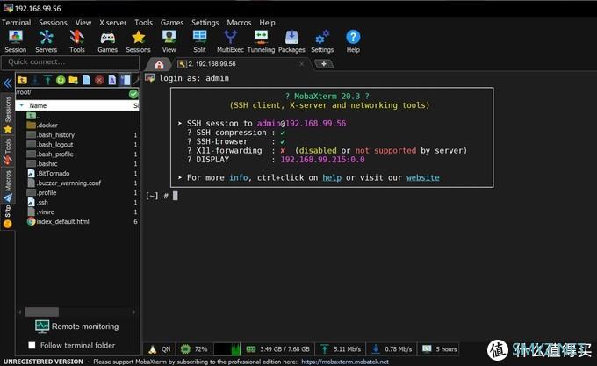The height and width of the screenshot is (366, 597).
Task: Open the Games menu
Action: tap(172, 23)
